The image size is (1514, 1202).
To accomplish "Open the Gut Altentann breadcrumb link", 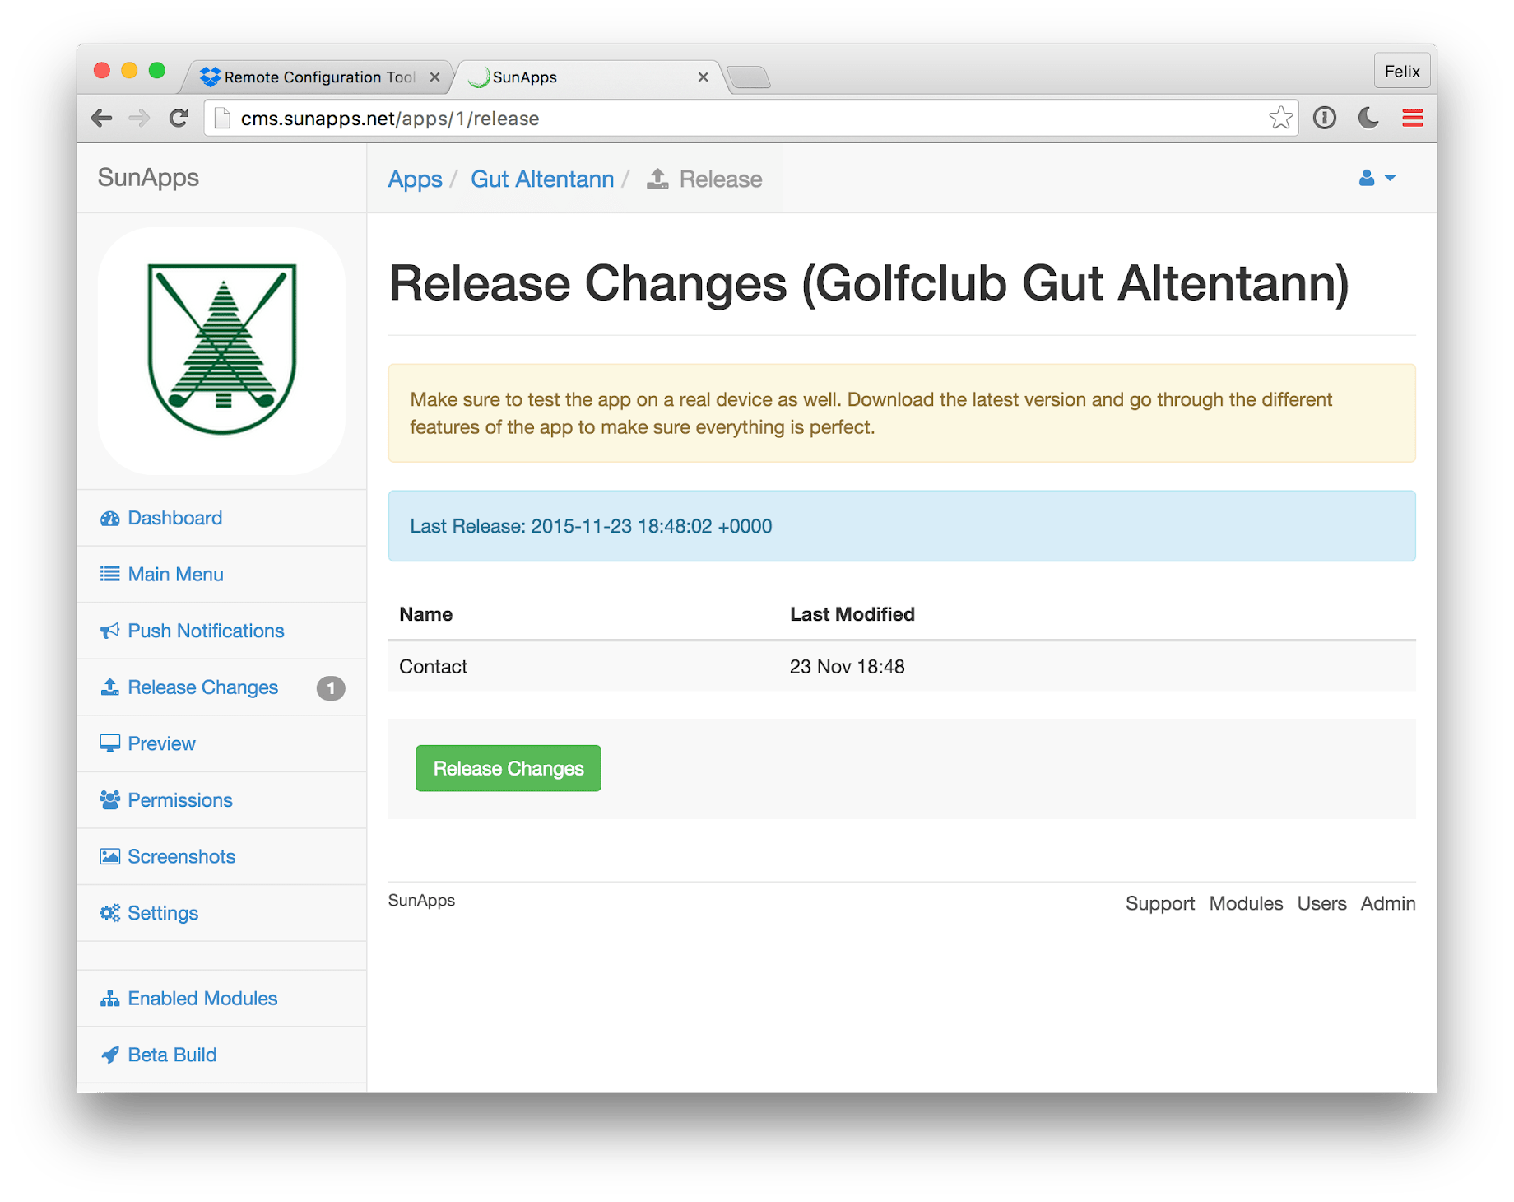I will [x=542, y=179].
